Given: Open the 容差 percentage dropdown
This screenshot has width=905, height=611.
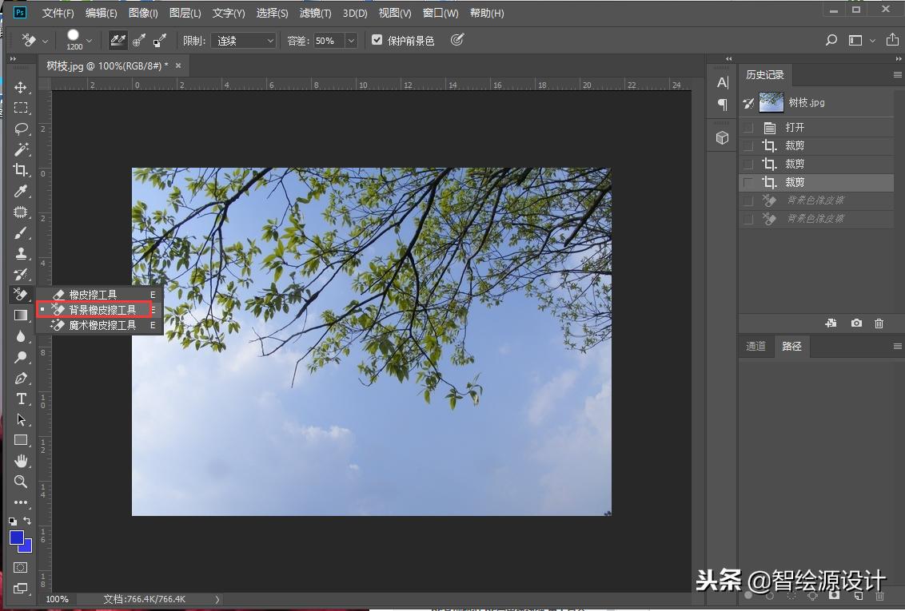Looking at the screenshot, I should [x=349, y=40].
